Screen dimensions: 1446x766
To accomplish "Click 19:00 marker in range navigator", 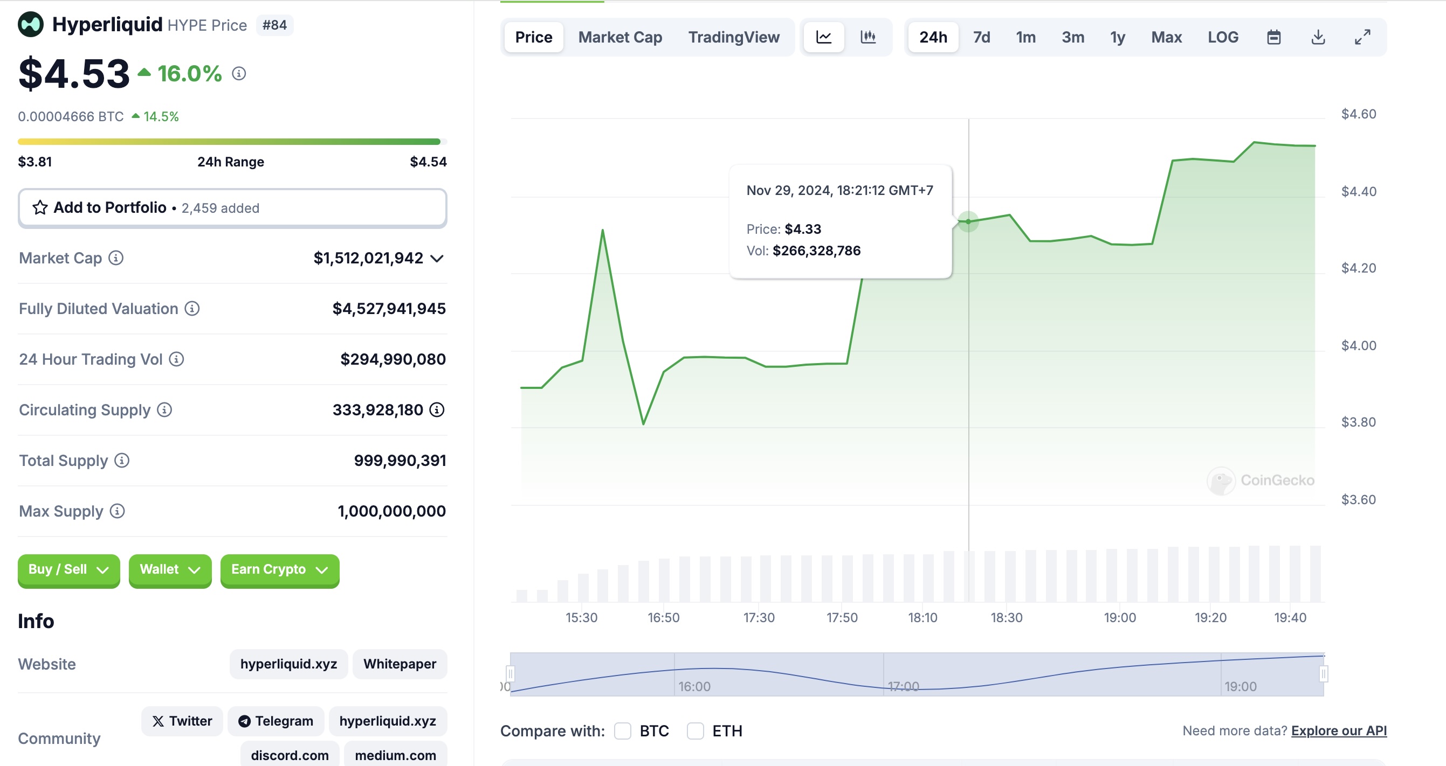I will [1241, 686].
